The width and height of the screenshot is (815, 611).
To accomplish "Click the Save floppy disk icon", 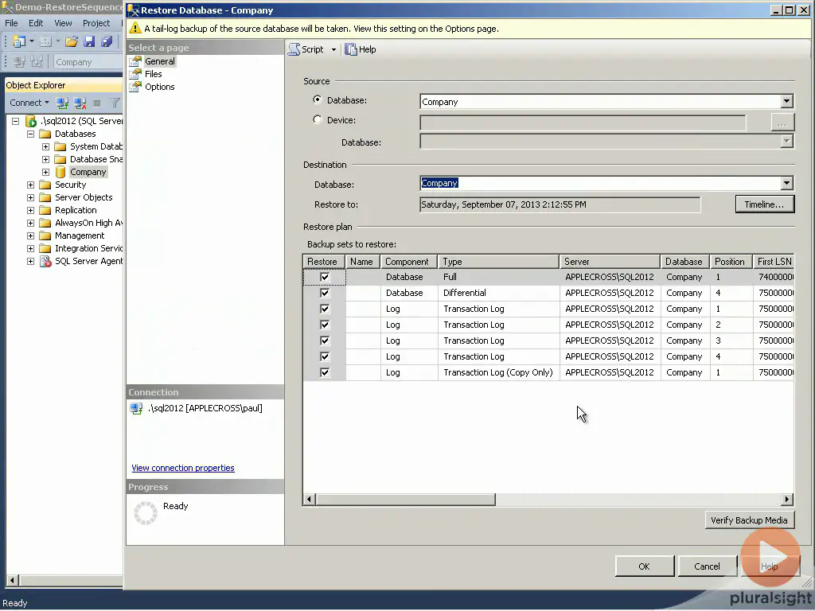I will [x=89, y=41].
